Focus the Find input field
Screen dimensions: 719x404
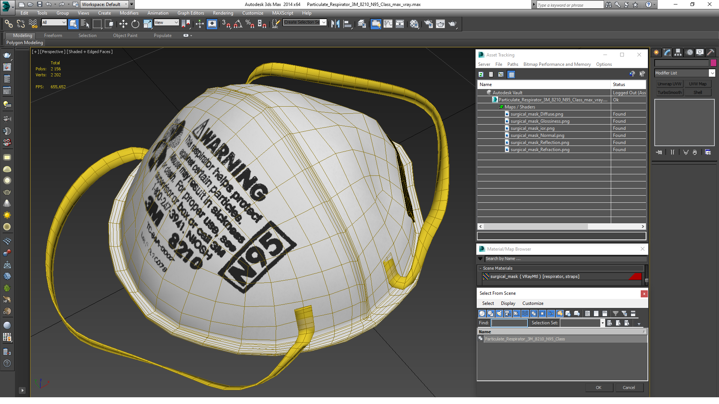pos(509,323)
